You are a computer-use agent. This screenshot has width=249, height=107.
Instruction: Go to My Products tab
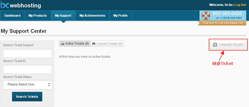(38, 16)
